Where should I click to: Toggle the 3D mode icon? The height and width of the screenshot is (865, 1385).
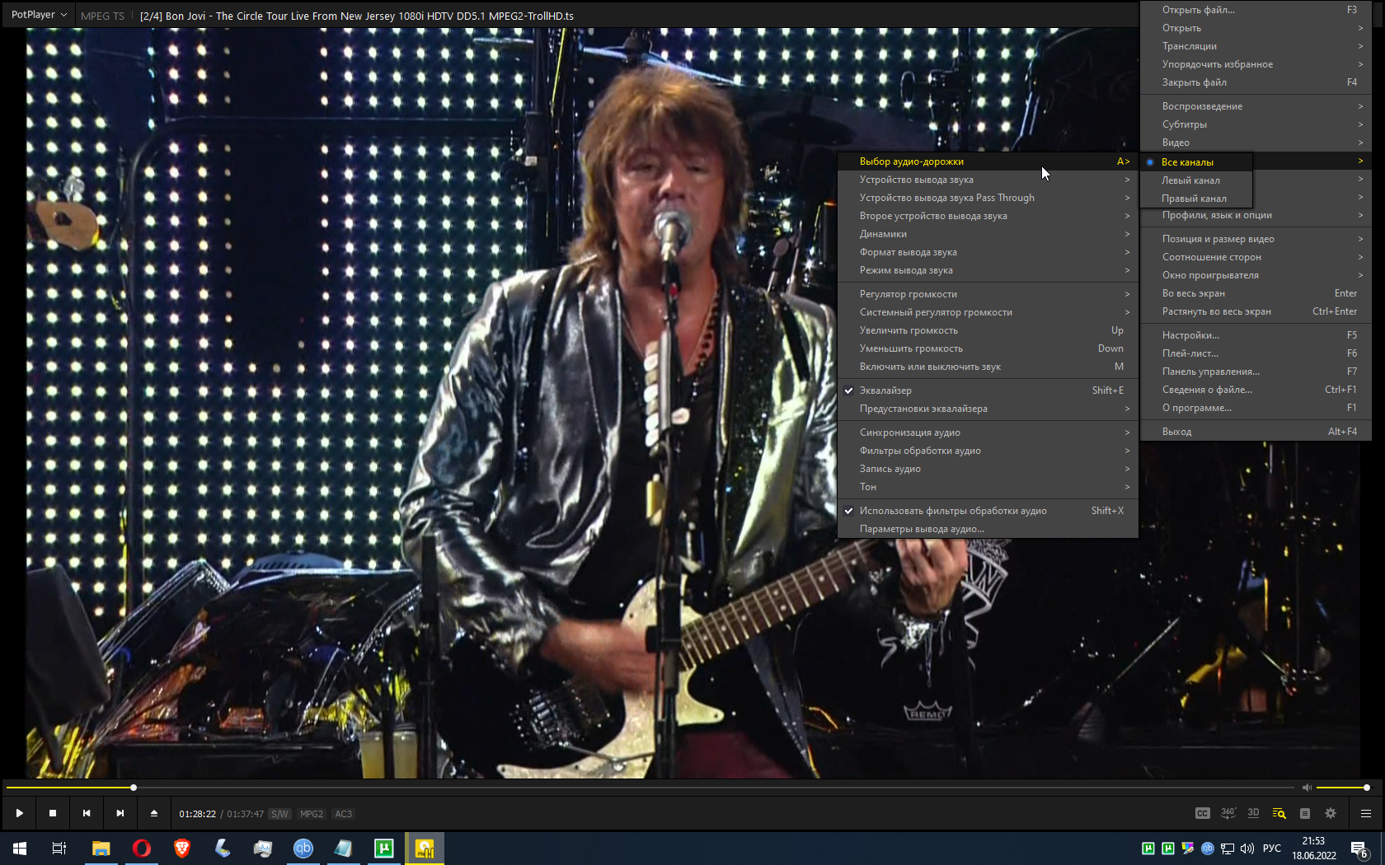1253,813
